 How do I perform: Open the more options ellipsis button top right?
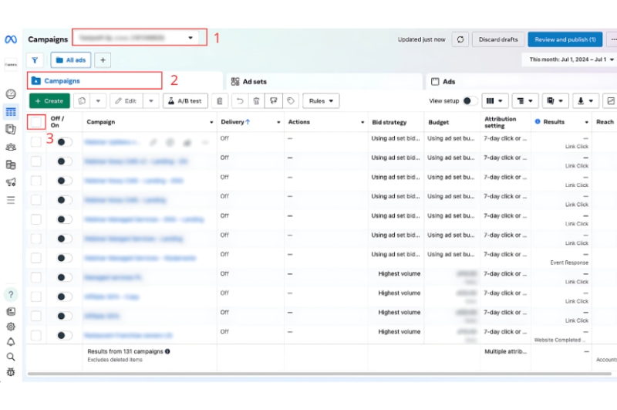tap(612, 39)
